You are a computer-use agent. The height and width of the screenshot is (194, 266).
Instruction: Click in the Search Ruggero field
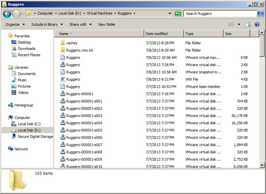click(x=220, y=14)
